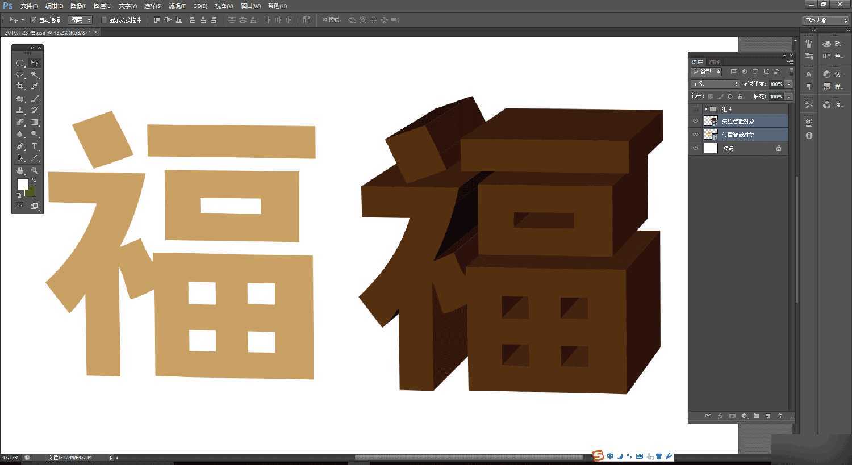Select the Crop tool
852x465 pixels.
coord(20,86)
